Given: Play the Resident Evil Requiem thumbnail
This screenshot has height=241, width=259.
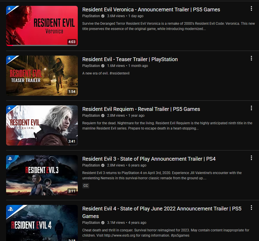Looking at the screenshot, I should tap(42, 125).
